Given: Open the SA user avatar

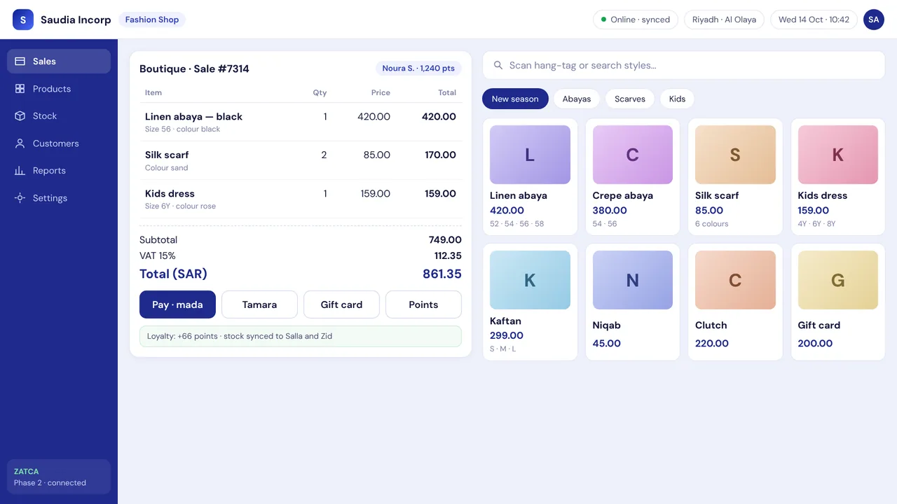Looking at the screenshot, I should [874, 20].
